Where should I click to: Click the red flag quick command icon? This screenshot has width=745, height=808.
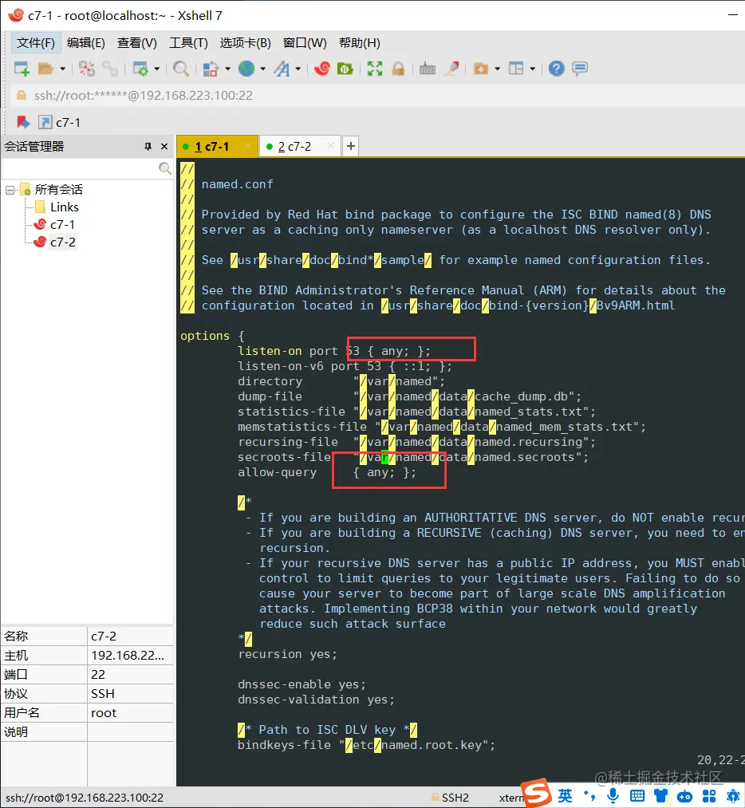click(x=23, y=122)
